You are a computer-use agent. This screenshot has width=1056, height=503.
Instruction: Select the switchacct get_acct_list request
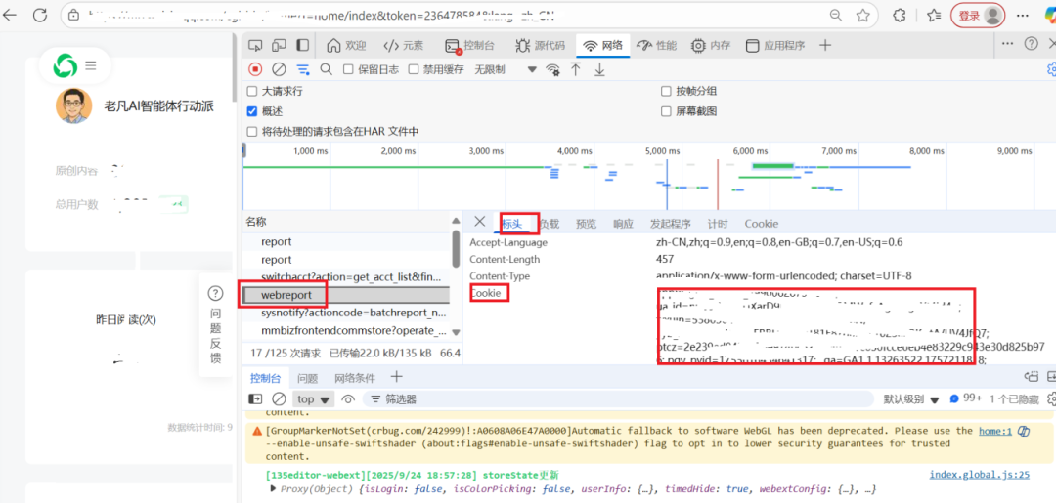(346, 277)
